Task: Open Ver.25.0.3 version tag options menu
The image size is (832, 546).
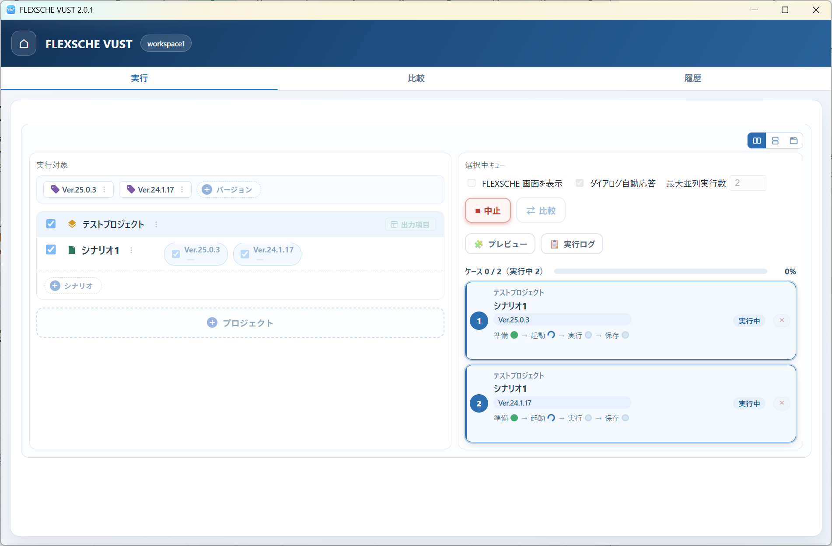Action: [104, 189]
